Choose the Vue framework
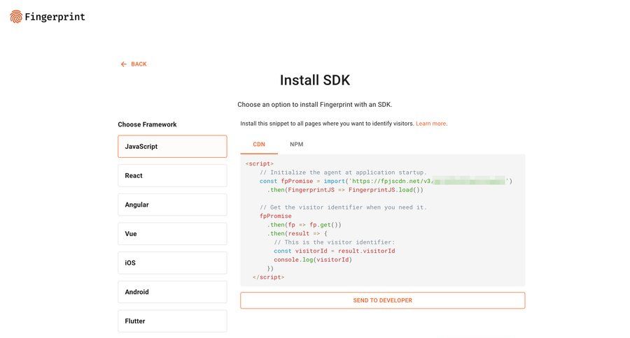Image resolution: width=630 pixels, height=338 pixels. point(172,234)
